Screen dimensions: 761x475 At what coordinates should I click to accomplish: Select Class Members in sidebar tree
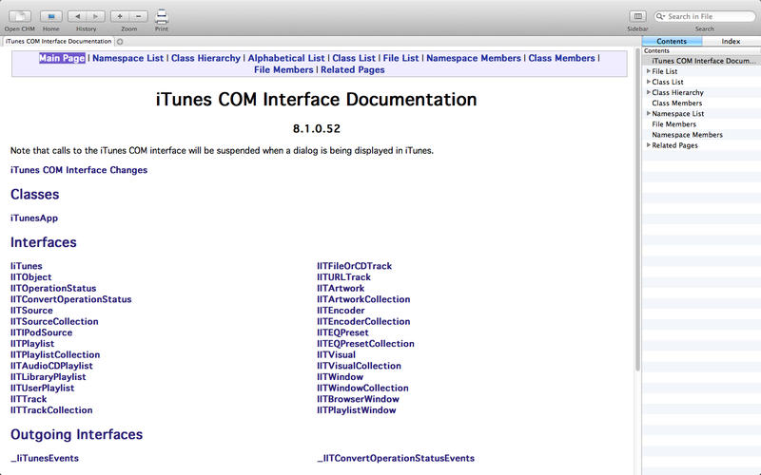pyautogui.click(x=676, y=104)
